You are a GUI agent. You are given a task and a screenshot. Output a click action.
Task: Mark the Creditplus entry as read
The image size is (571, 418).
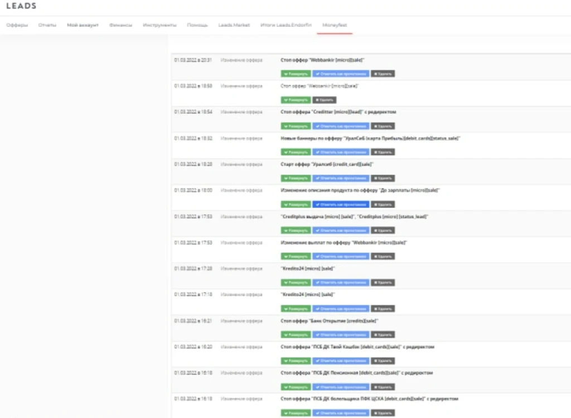[341, 230]
